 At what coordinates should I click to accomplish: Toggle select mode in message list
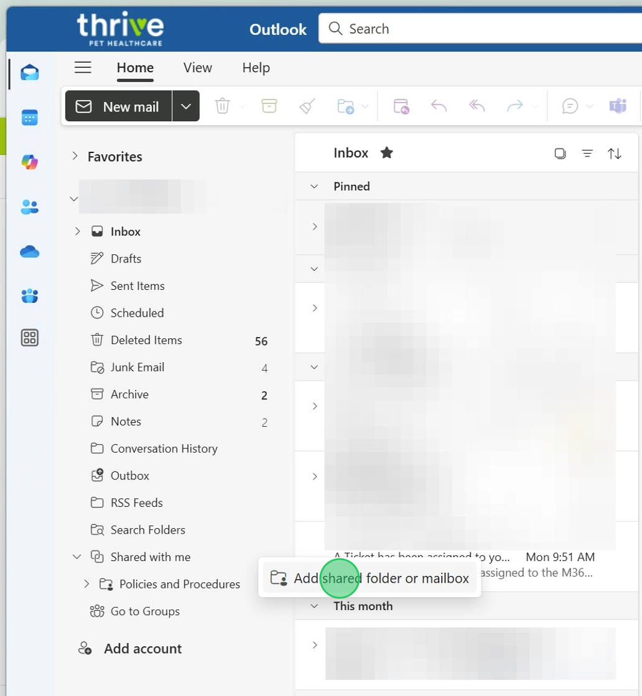560,154
